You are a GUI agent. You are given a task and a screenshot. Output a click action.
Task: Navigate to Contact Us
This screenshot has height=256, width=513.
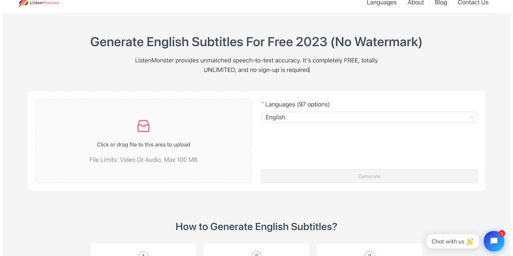tap(473, 3)
